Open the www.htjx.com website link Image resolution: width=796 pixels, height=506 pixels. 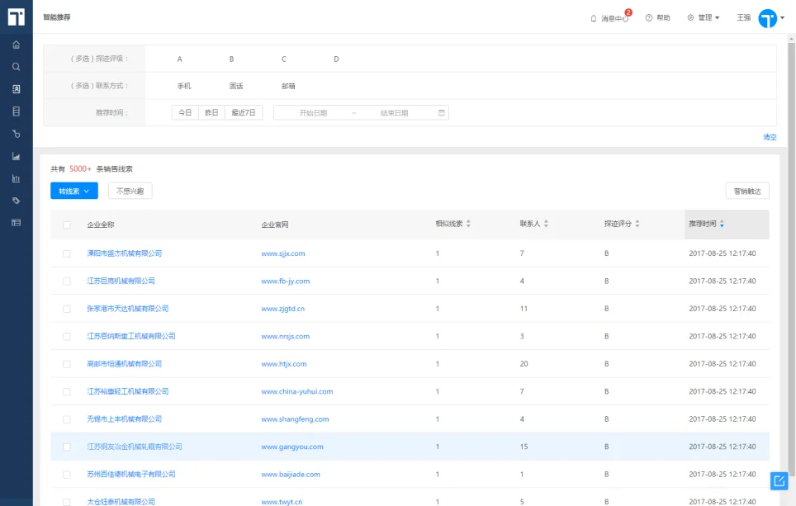284,364
